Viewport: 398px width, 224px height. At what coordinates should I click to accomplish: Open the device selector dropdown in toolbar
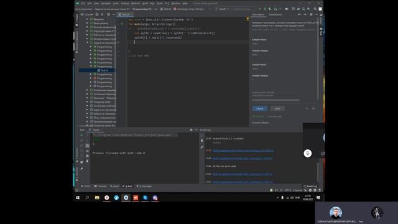point(243,9)
